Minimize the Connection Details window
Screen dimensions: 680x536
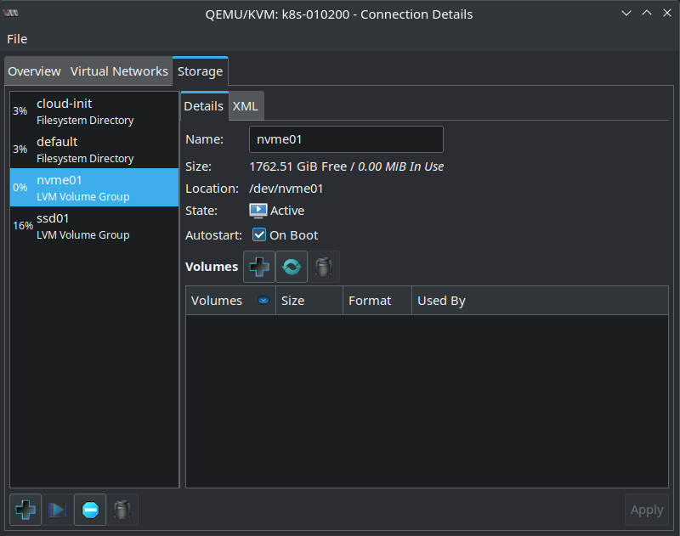pyautogui.click(x=626, y=14)
